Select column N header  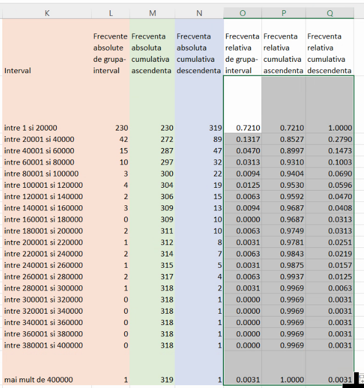pos(198,13)
